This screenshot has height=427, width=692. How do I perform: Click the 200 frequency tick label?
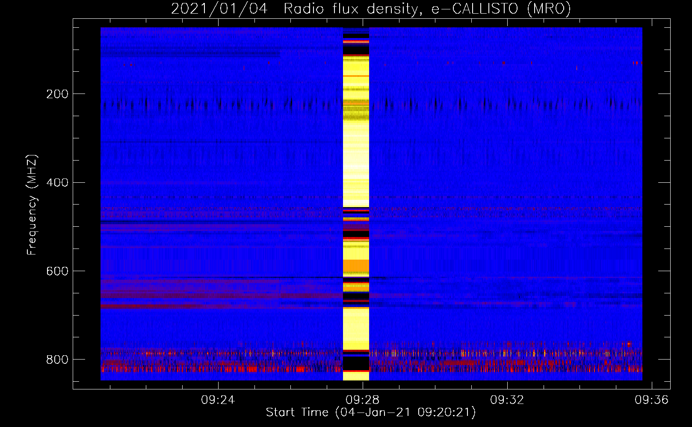pyautogui.click(x=57, y=94)
